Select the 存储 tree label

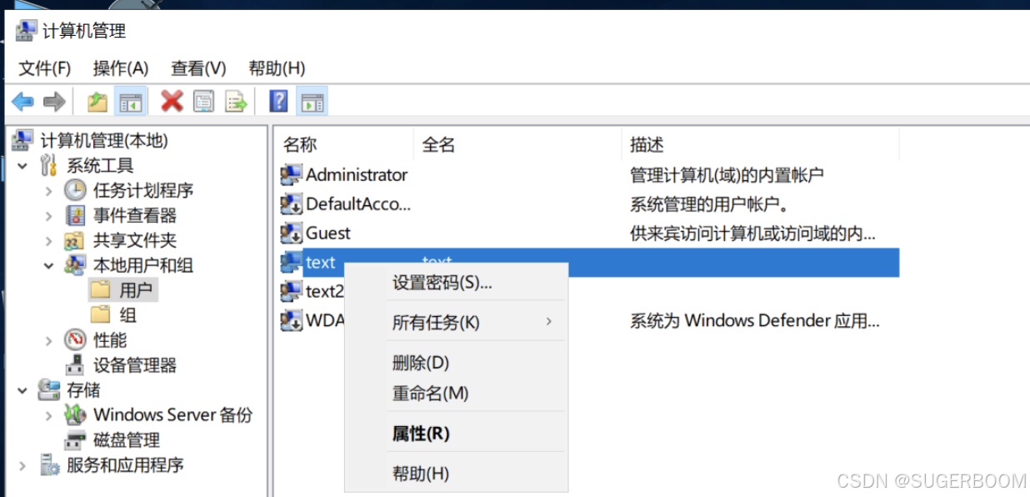tap(83, 389)
